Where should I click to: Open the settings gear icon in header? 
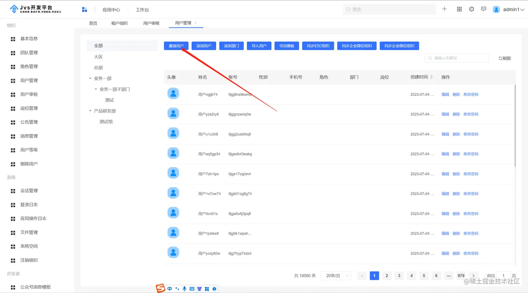[471, 9]
